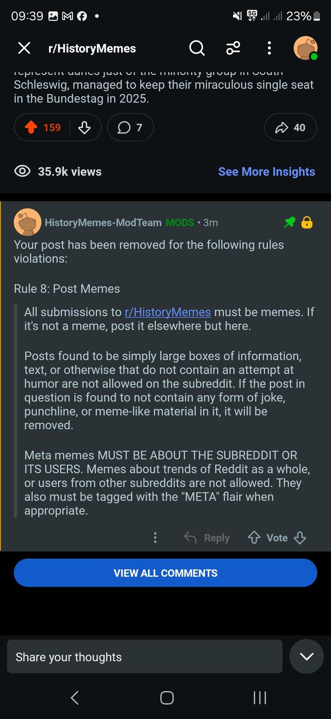Image resolution: width=331 pixels, height=719 pixels.
Task: Open the post overflow three-dot menu
Action: [269, 48]
